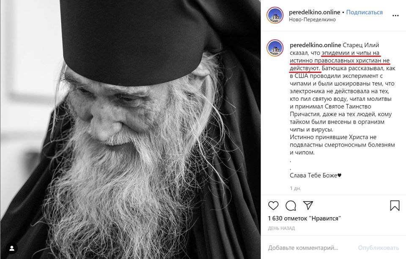The height and width of the screenshot is (259, 406).
Task: View the list of 1 630 likes
Action: pos(304,219)
